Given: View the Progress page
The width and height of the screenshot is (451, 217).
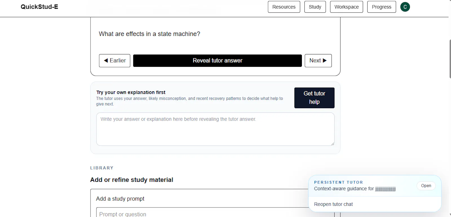Looking at the screenshot, I should (381, 7).
